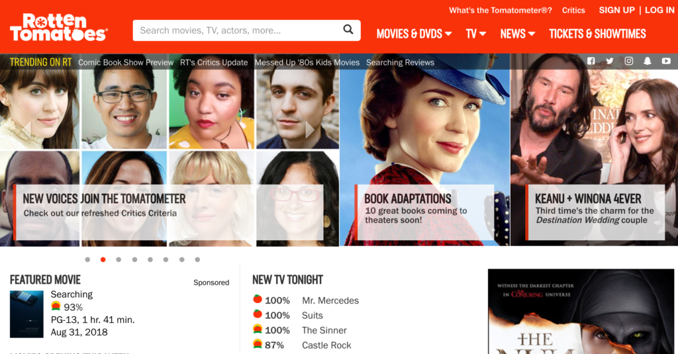Click SIGN UP

point(616,10)
